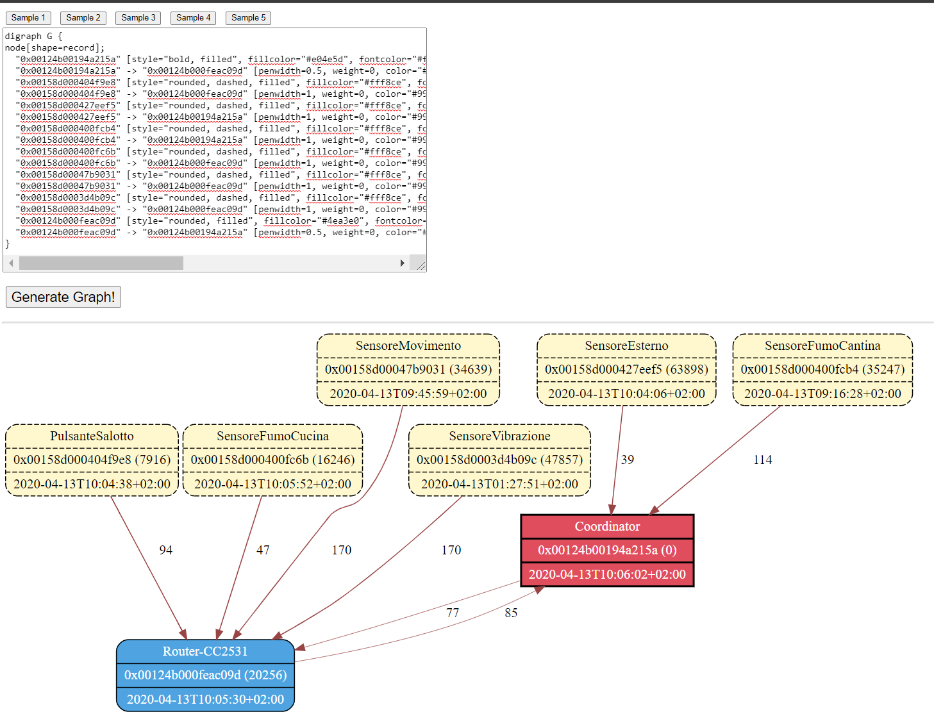Click the Router-CC2531 node

pos(204,674)
